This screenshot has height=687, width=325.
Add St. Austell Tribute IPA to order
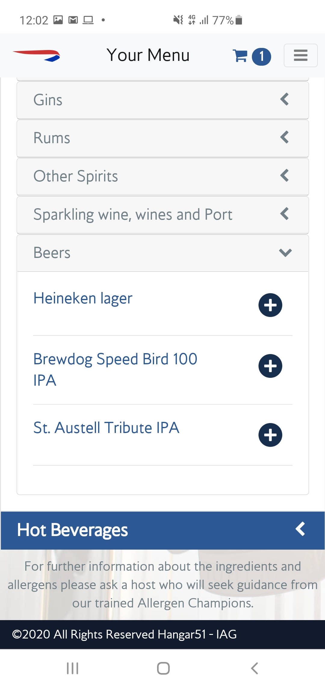[x=270, y=435]
